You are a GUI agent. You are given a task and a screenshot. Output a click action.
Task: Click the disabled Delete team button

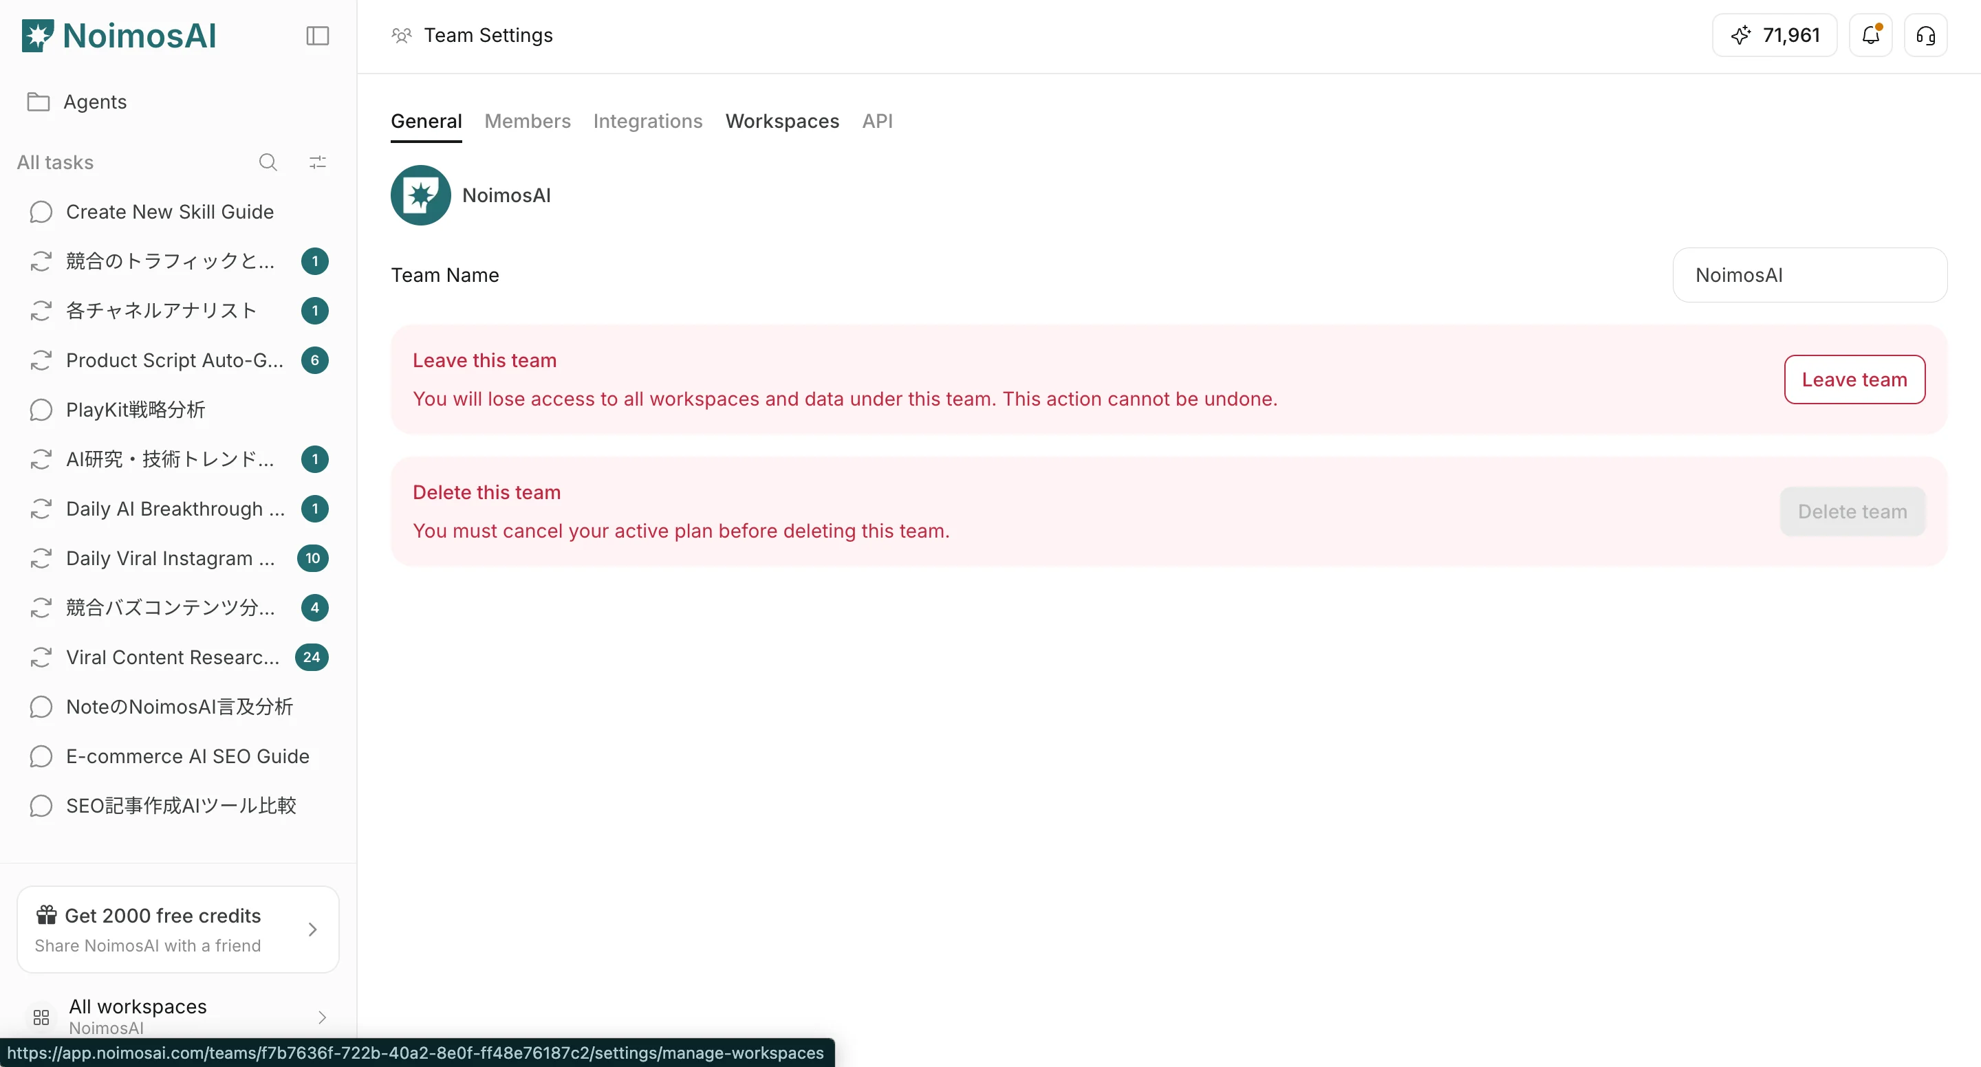point(1852,512)
